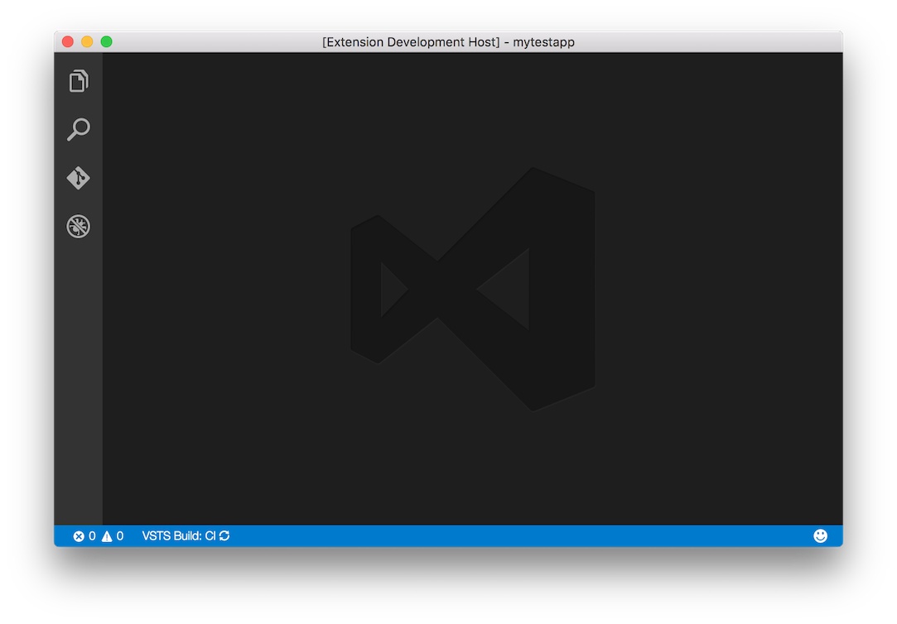Click the window title mytestapp

click(543, 42)
